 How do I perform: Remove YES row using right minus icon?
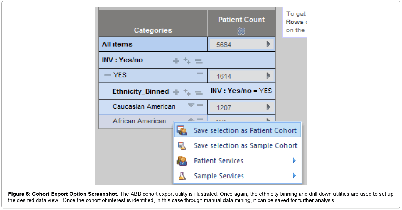200,74
